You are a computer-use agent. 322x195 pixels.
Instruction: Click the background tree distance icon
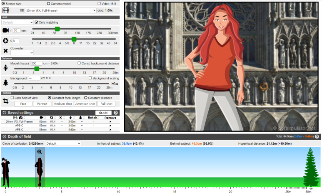(x=5, y=82)
